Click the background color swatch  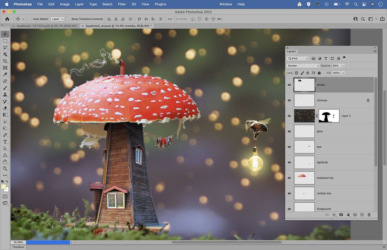[7, 190]
